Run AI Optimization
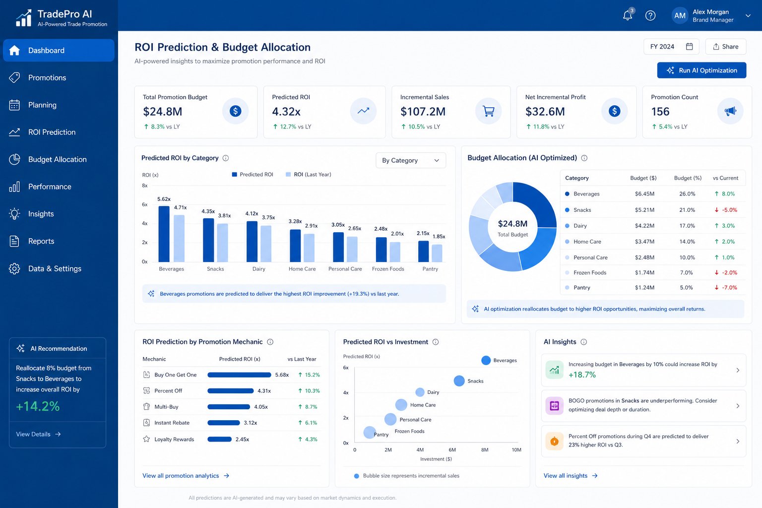762x508 pixels. [x=701, y=70]
